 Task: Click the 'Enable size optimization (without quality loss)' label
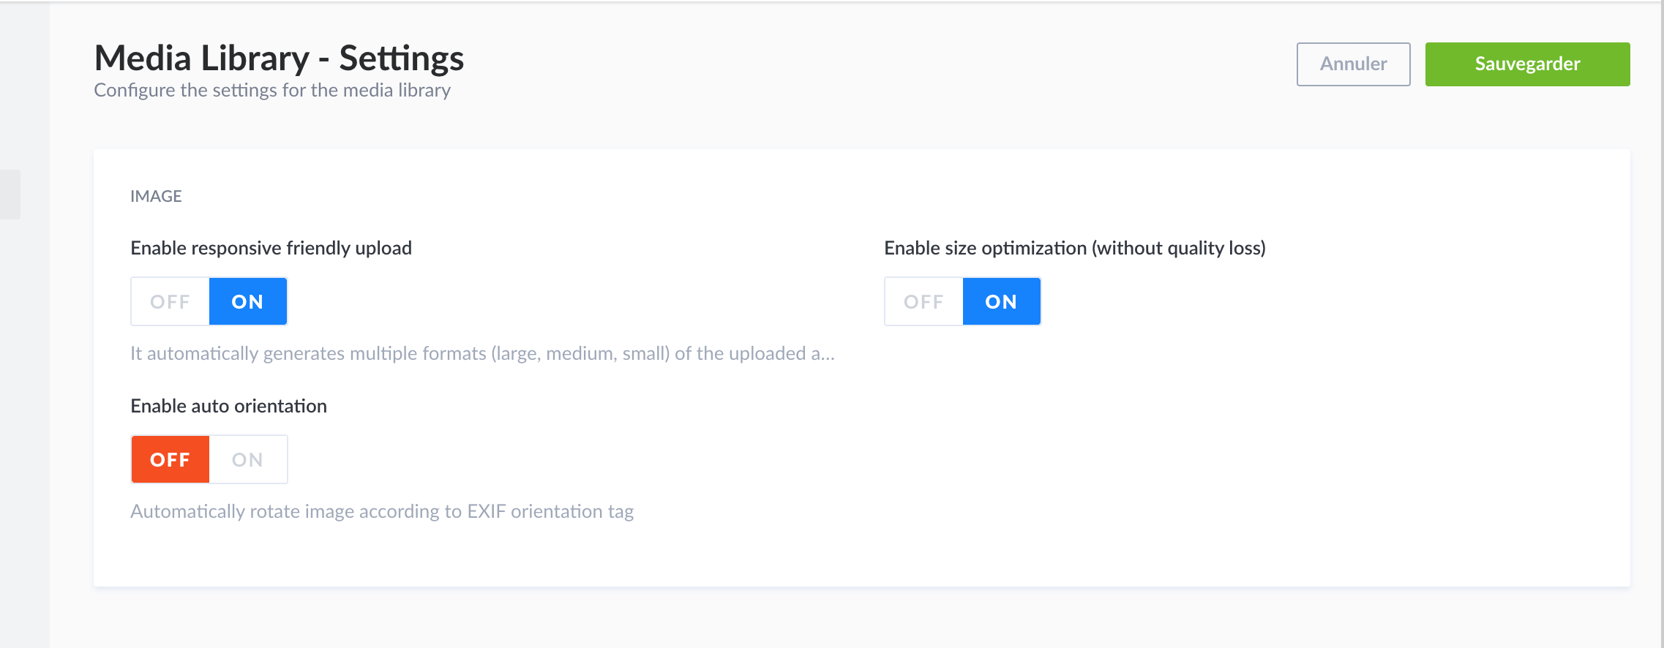coord(1074,248)
